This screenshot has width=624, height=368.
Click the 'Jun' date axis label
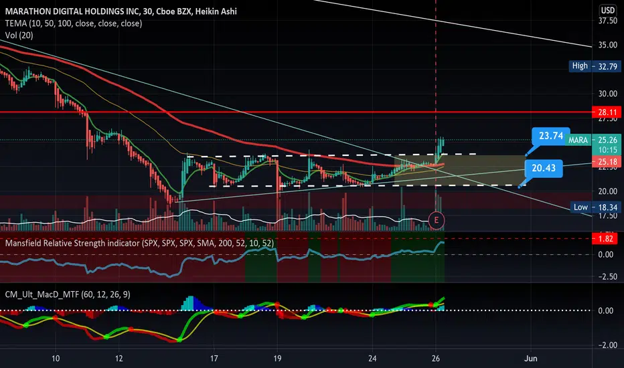(530, 359)
